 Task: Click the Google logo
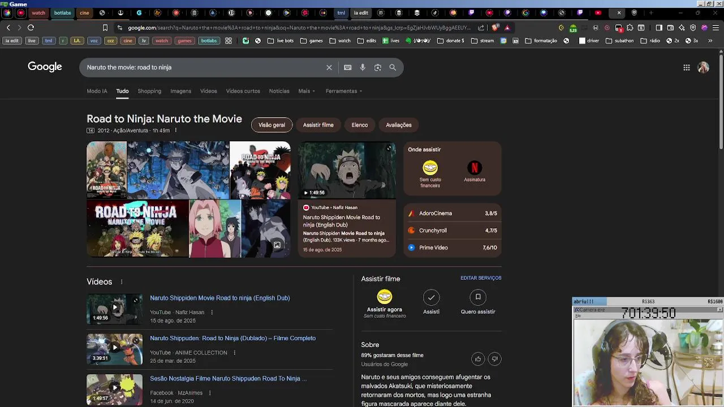click(x=45, y=67)
